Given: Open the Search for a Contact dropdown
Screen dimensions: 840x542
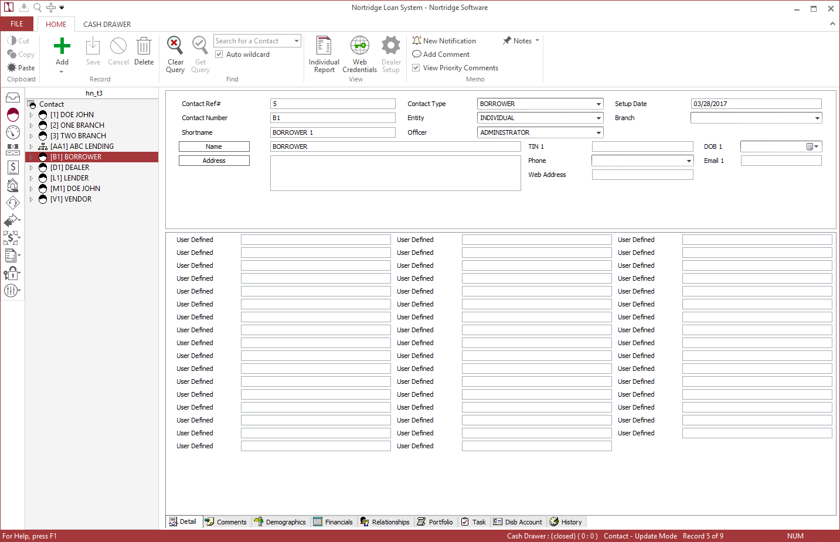Looking at the screenshot, I should pos(297,40).
